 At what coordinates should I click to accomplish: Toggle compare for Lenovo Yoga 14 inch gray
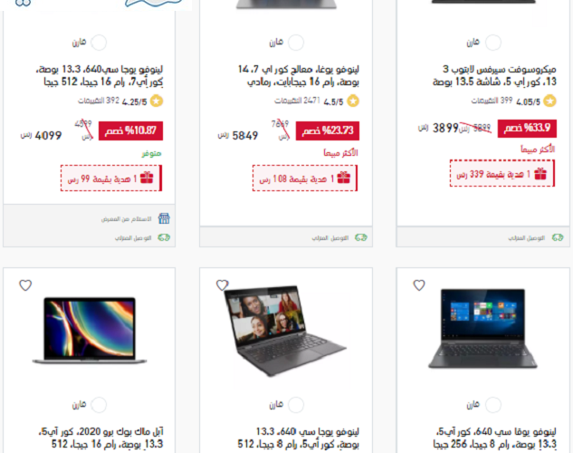296,43
